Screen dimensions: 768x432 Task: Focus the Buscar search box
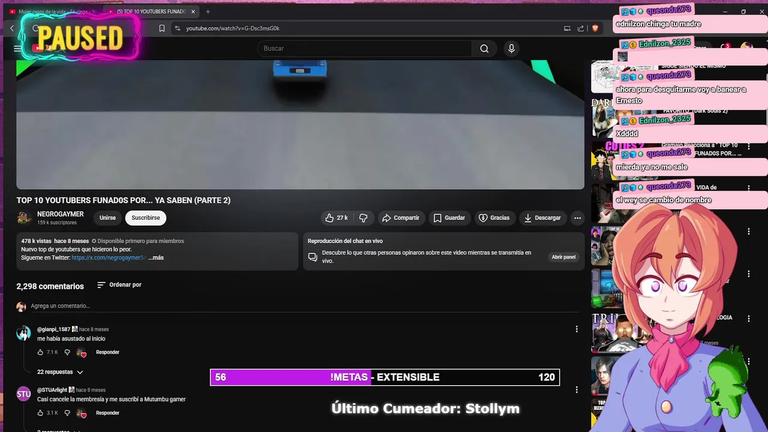[x=365, y=49]
